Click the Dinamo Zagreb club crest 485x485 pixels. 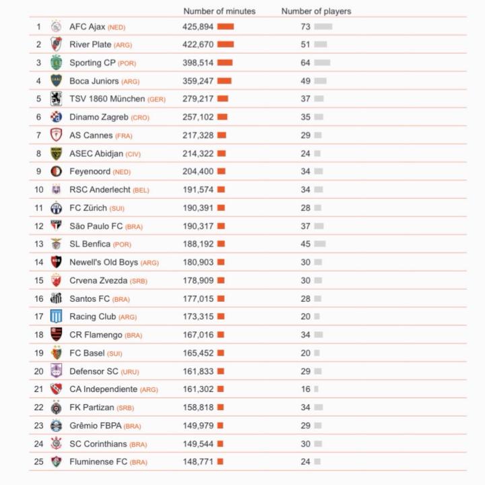(56, 117)
